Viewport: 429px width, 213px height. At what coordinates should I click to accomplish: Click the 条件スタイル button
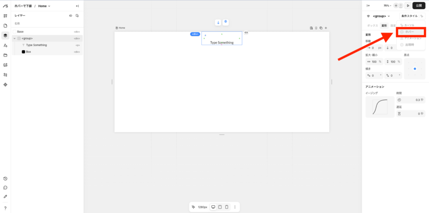pyautogui.click(x=409, y=16)
